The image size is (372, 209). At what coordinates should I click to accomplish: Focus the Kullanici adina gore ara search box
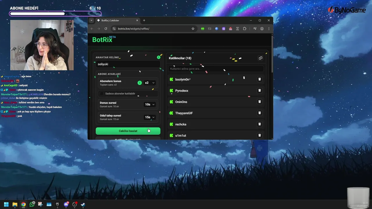(216, 69)
